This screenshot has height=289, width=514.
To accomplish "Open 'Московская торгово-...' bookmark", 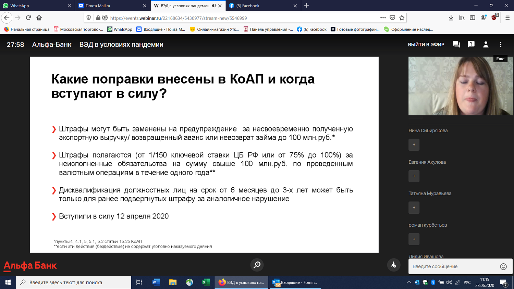I will click(x=78, y=29).
